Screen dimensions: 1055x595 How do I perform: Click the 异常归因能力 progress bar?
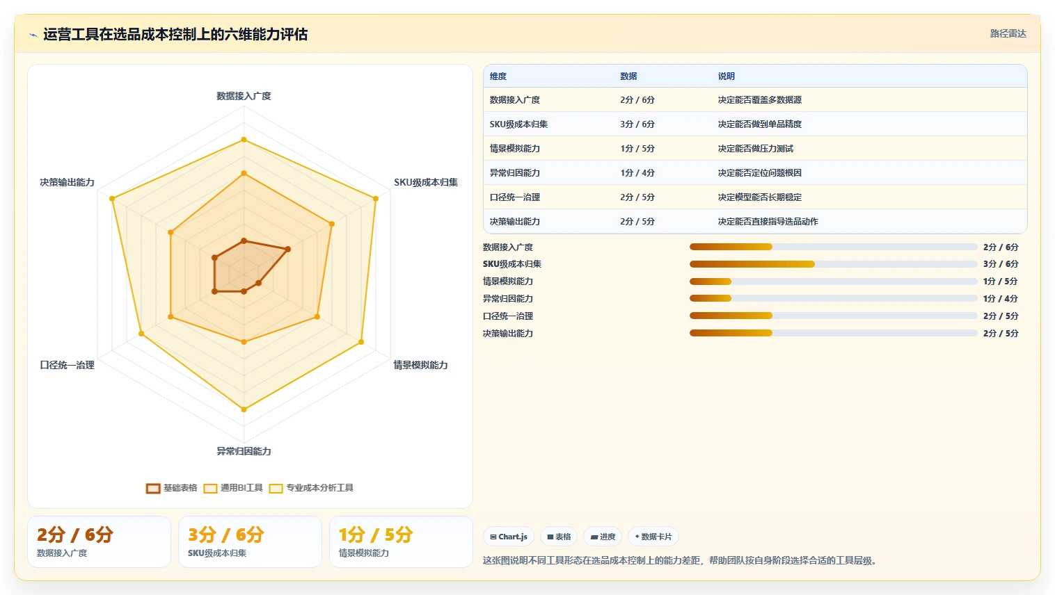pos(834,299)
